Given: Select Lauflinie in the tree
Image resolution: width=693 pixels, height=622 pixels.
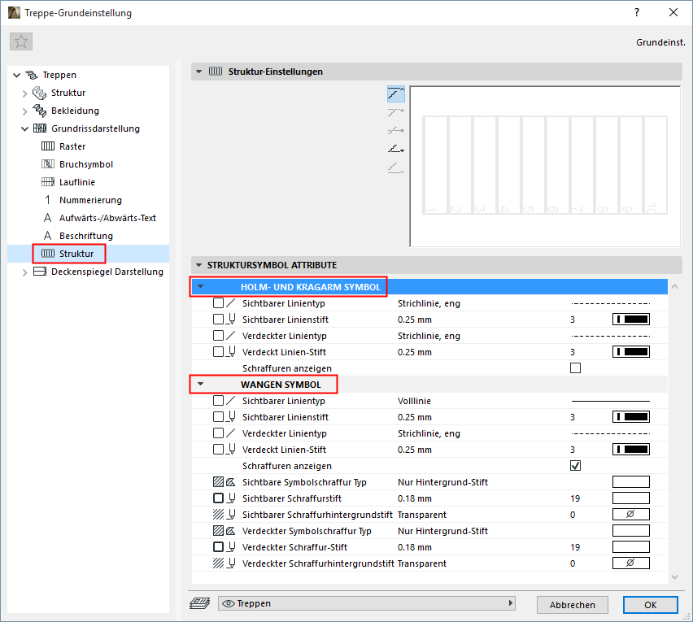Looking at the screenshot, I should click(x=77, y=182).
